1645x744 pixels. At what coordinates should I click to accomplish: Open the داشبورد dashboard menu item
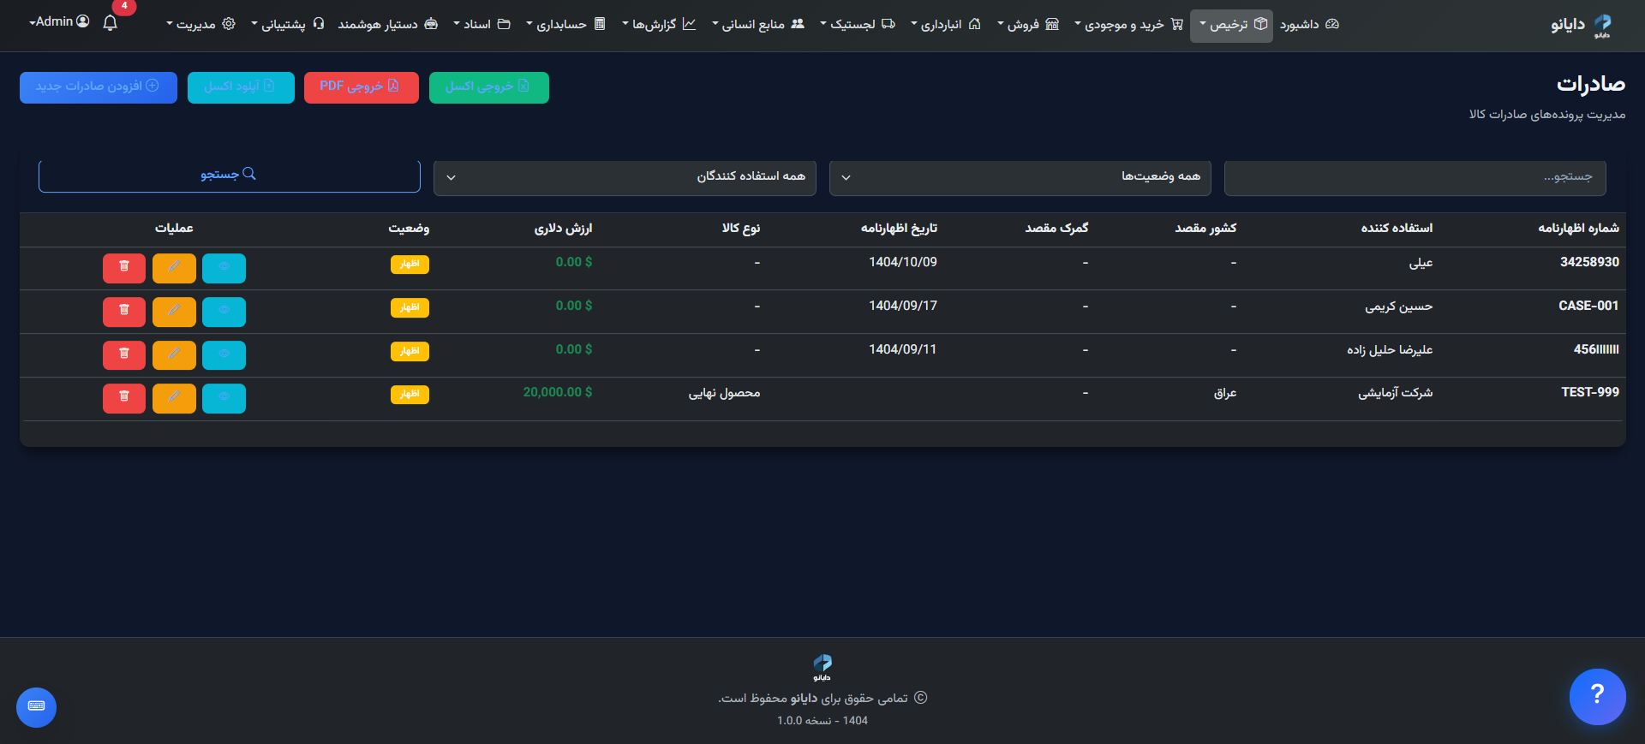click(1309, 25)
